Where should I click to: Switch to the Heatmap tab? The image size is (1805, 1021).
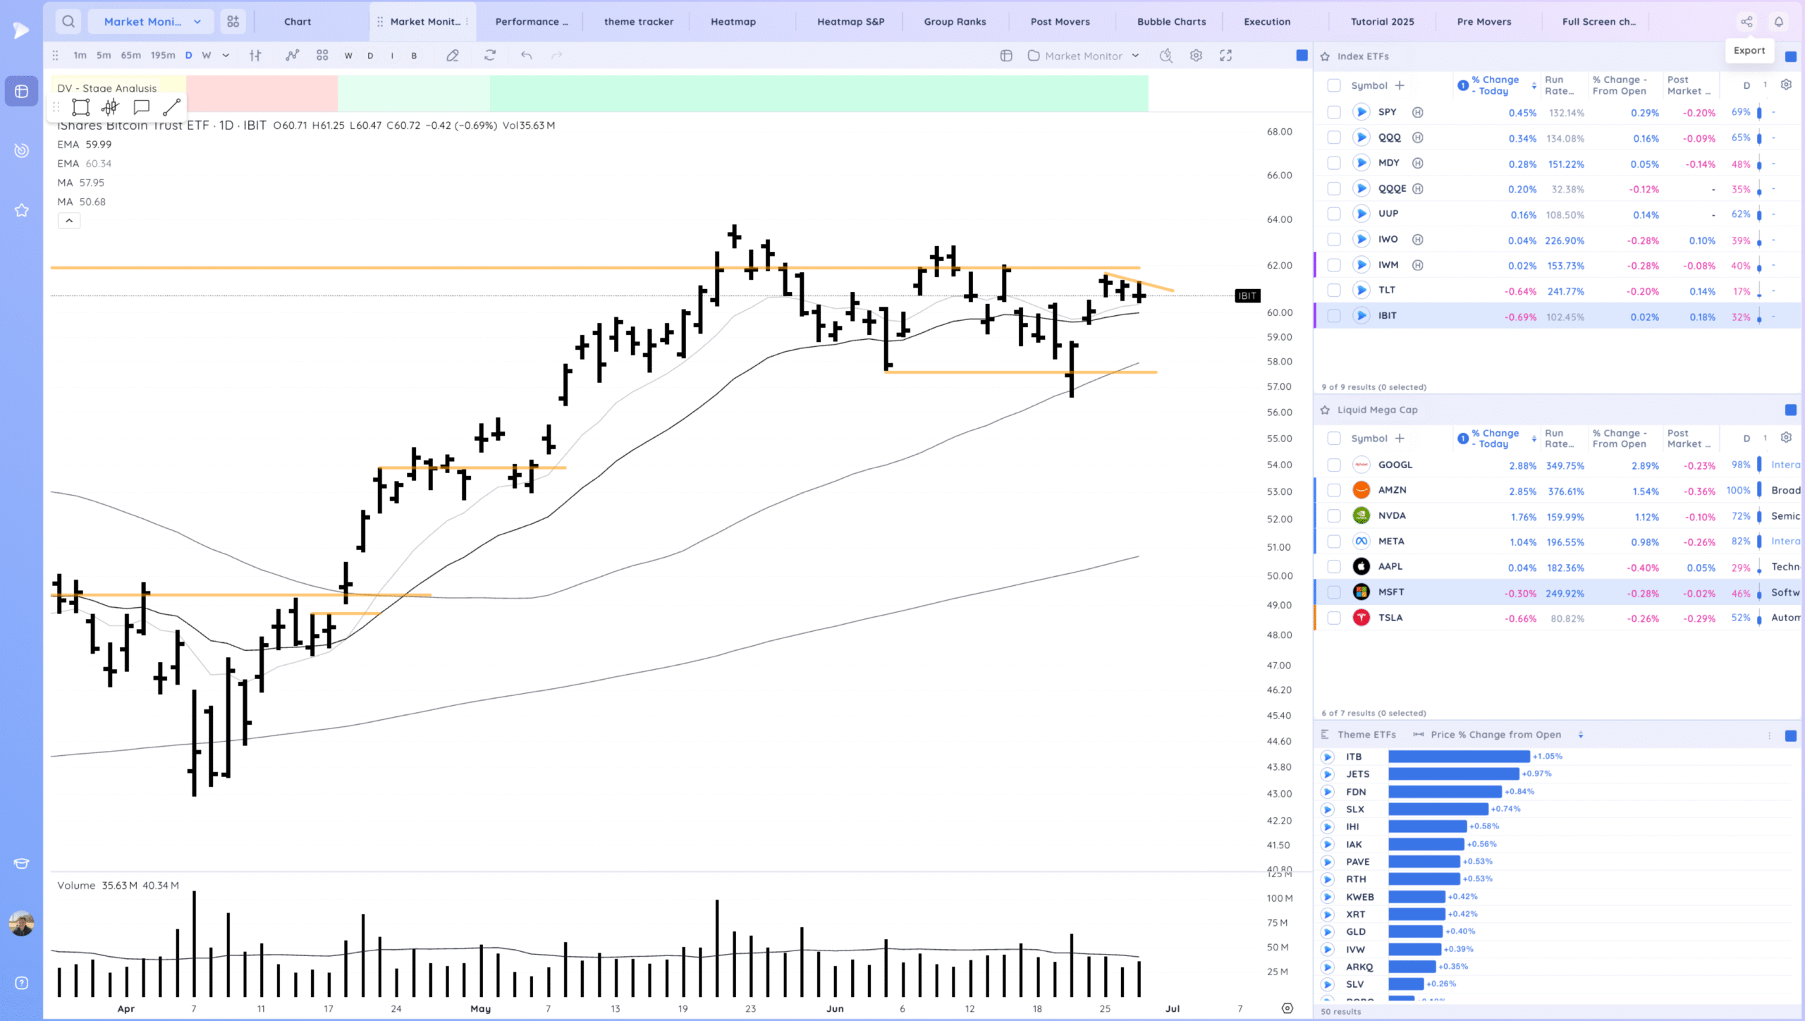point(733,22)
